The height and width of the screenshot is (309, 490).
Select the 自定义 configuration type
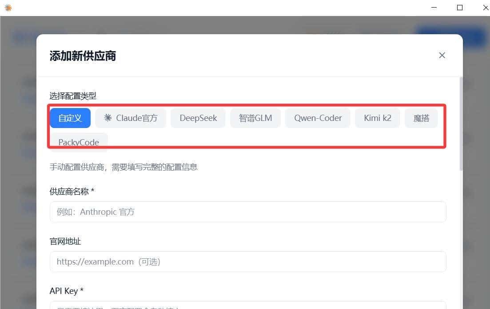[70, 118]
